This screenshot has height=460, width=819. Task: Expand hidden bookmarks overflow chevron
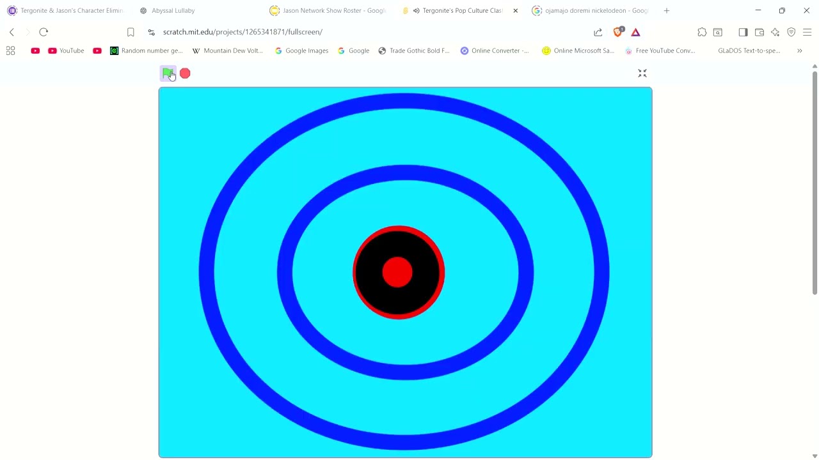(799, 50)
